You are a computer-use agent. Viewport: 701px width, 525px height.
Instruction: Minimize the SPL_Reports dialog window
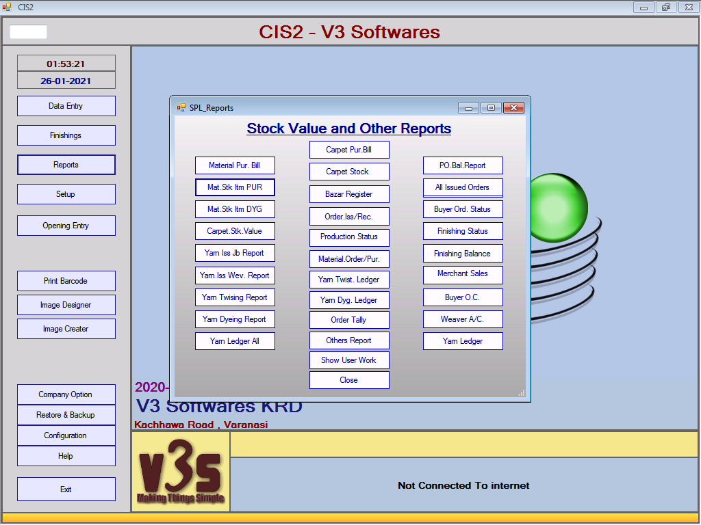point(469,108)
